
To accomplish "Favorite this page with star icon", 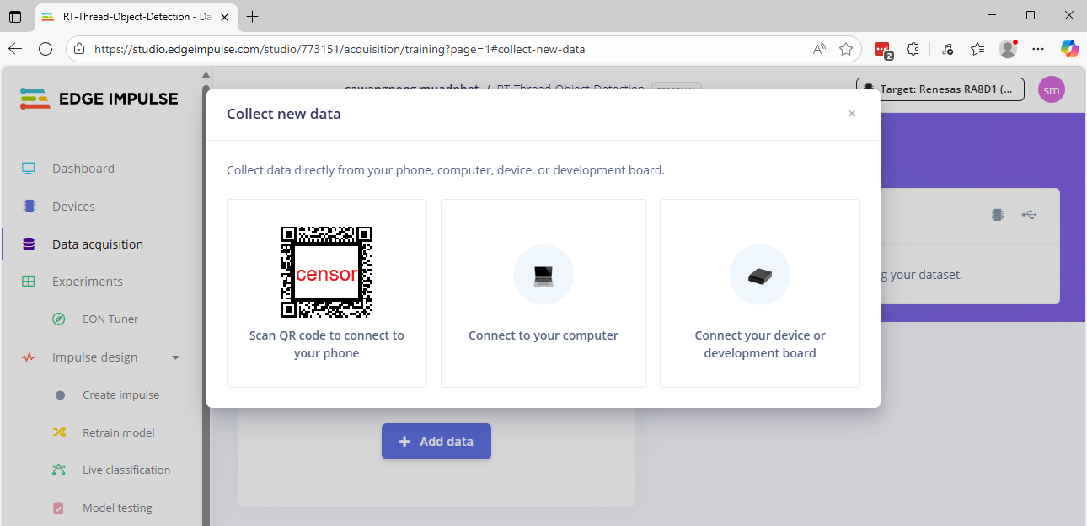I will [846, 49].
